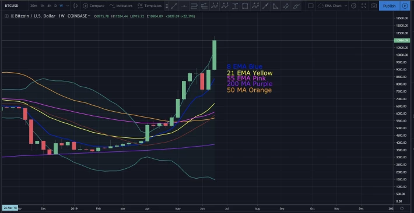
Task: Select the rectangle drawing tool
Action: (245, 6)
